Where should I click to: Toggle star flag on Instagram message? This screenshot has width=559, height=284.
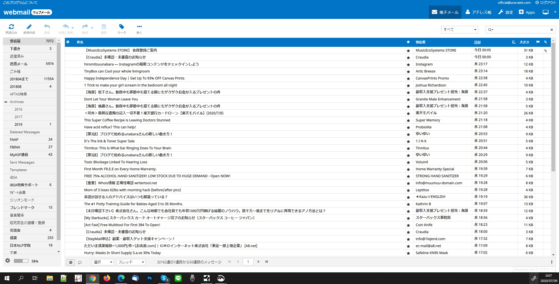tap(408, 64)
